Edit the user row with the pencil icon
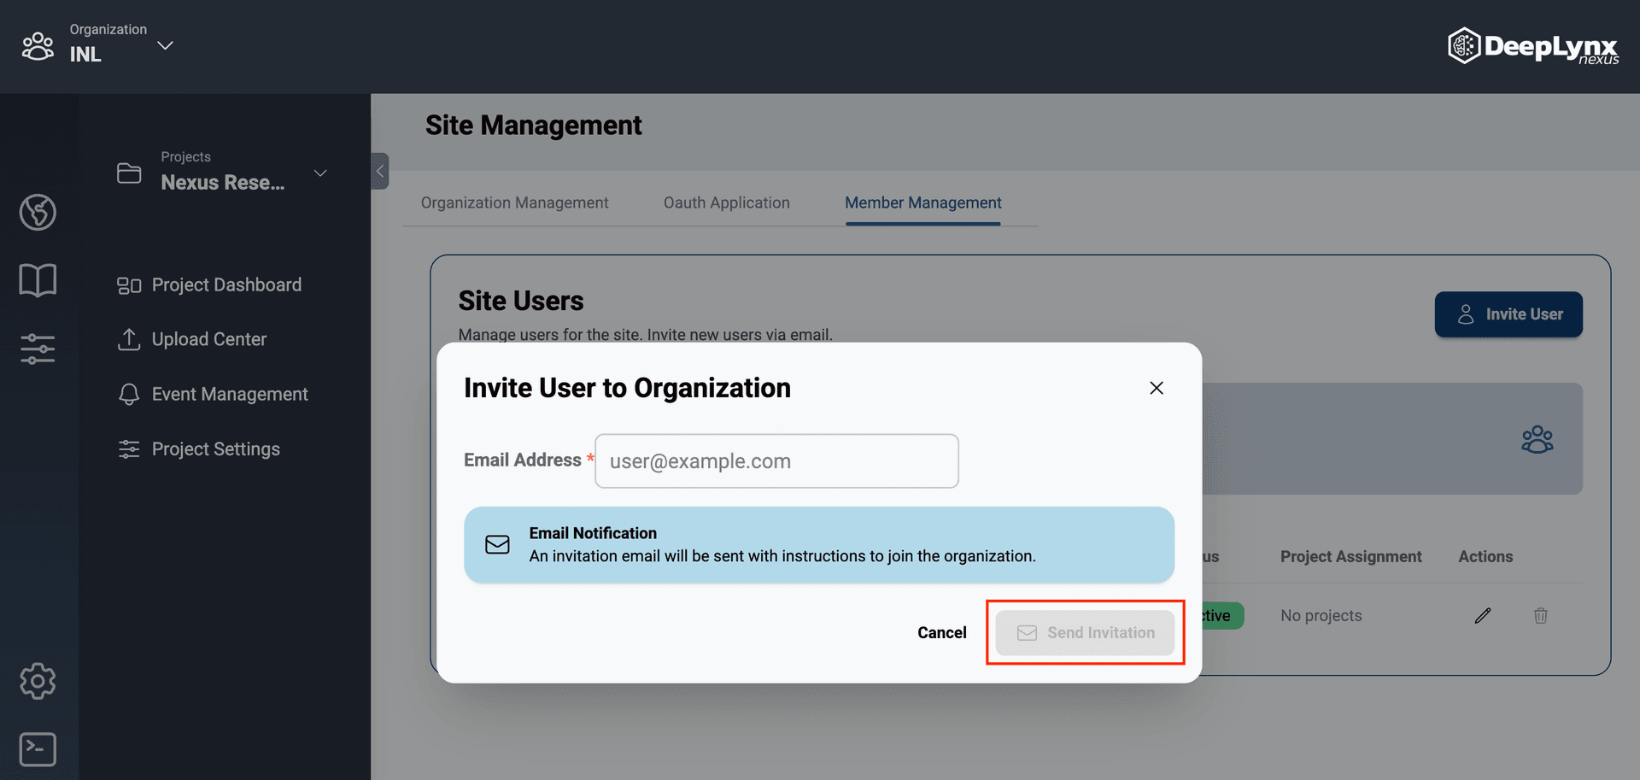The height and width of the screenshot is (780, 1640). [x=1483, y=615]
